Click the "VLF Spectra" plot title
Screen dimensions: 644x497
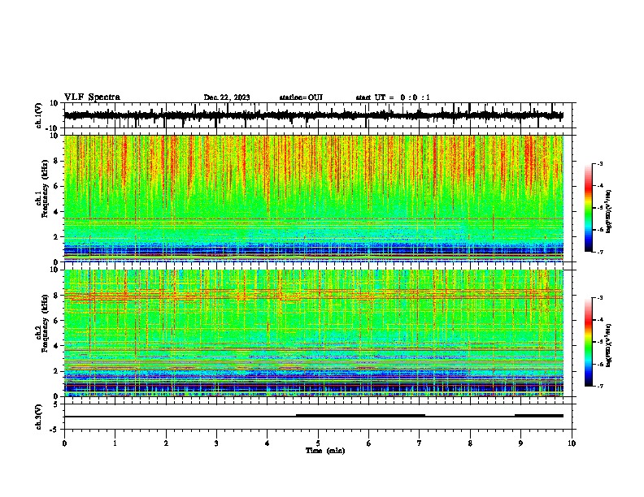[92, 97]
